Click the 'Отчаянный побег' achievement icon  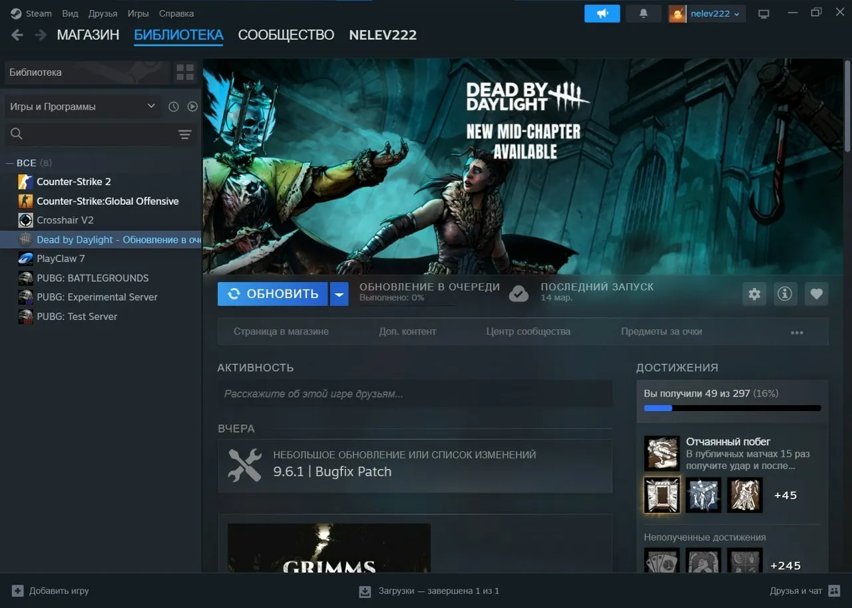pyautogui.click(x=662, y=453)
